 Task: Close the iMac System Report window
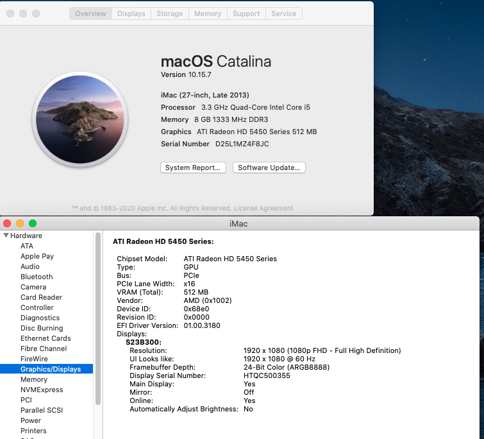(x=7, y=223)
